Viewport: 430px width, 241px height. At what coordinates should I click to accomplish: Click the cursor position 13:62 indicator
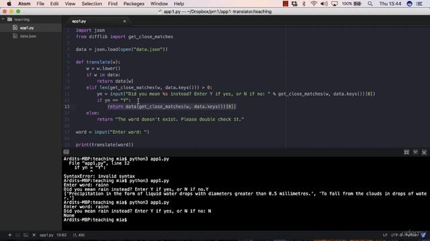(61, 235)
